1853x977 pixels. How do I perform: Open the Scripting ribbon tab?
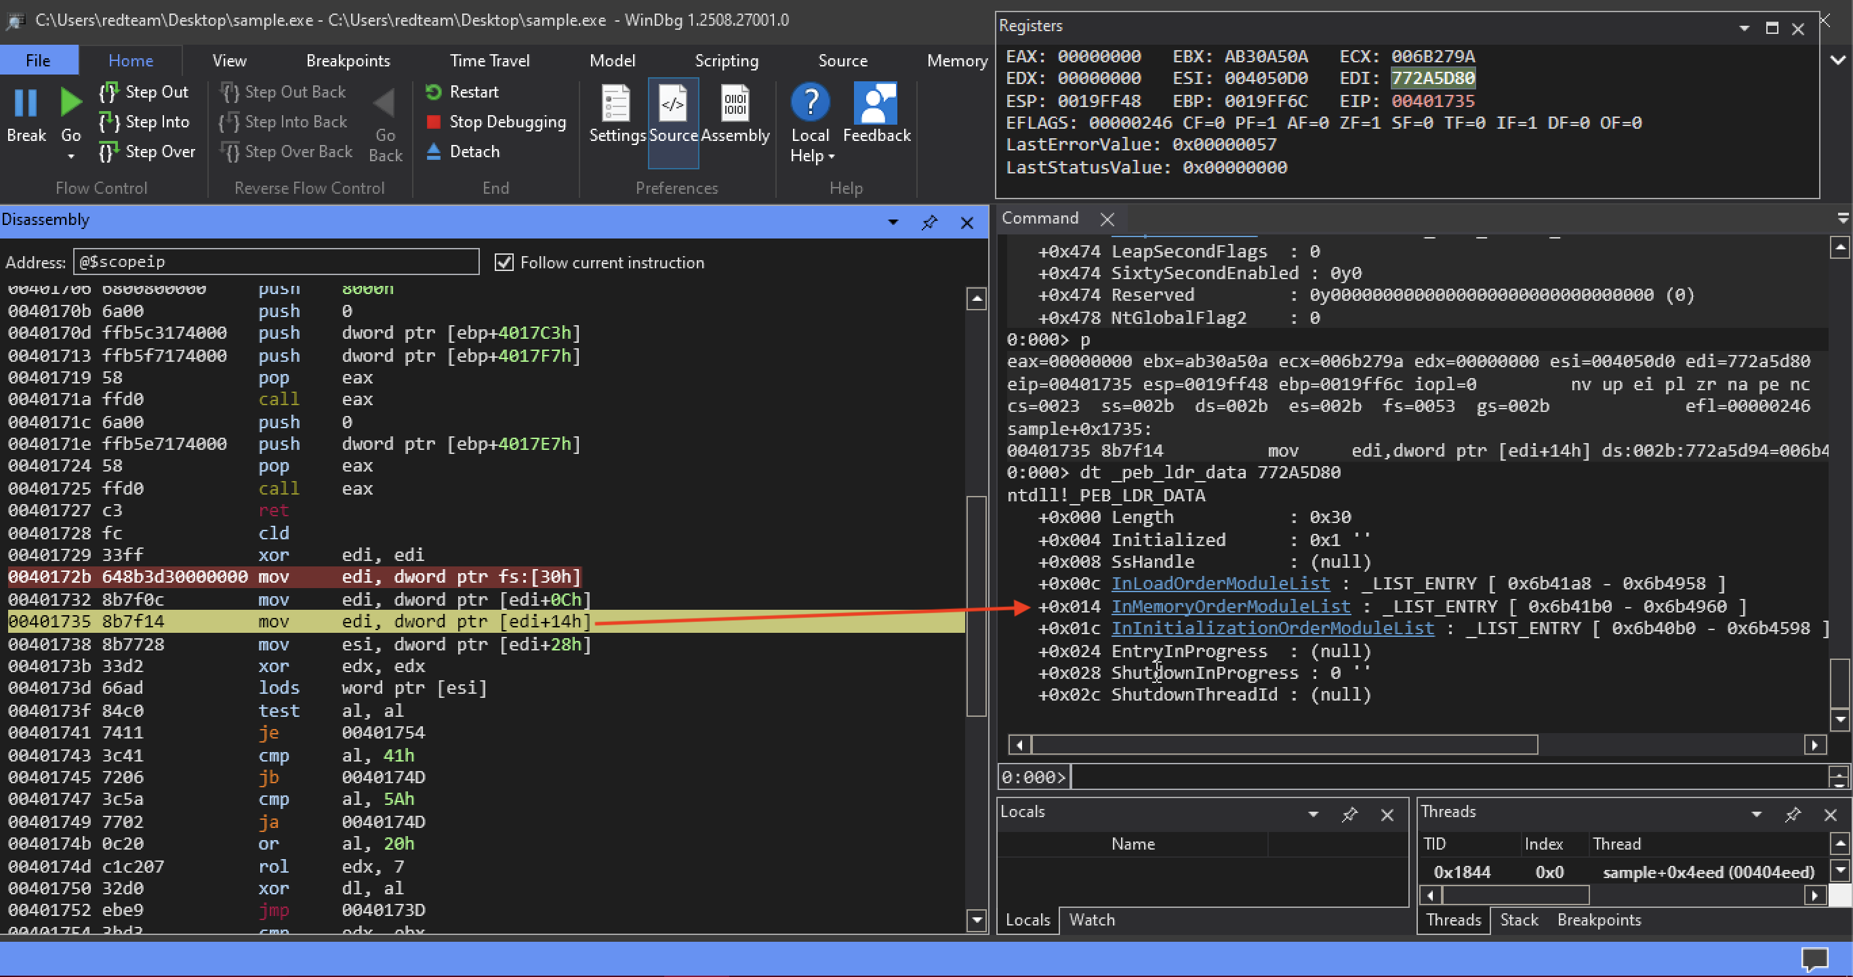tap(727, 60)
